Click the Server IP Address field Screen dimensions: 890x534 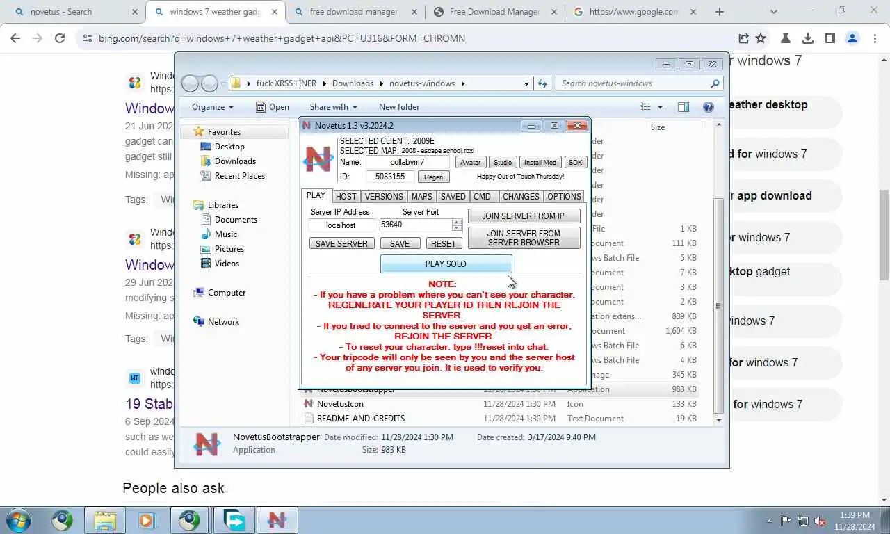341,225
